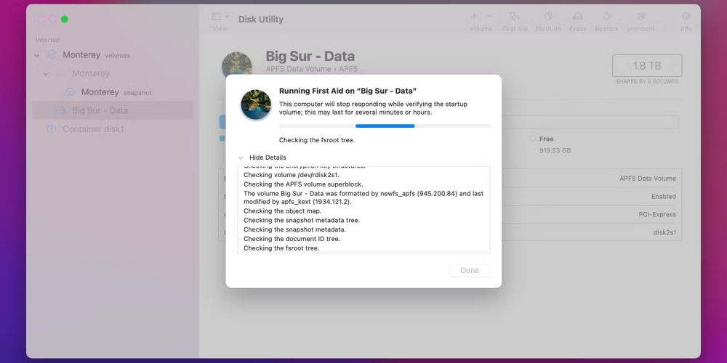Image resolution: width=727 pixels, height=363 pixels.
Task: Unmount the volume via toolbar icon
Action: pyautogui.click(x=640, y=16)
